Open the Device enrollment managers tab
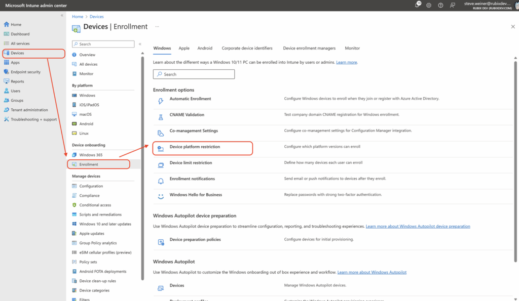 [309, 48]
